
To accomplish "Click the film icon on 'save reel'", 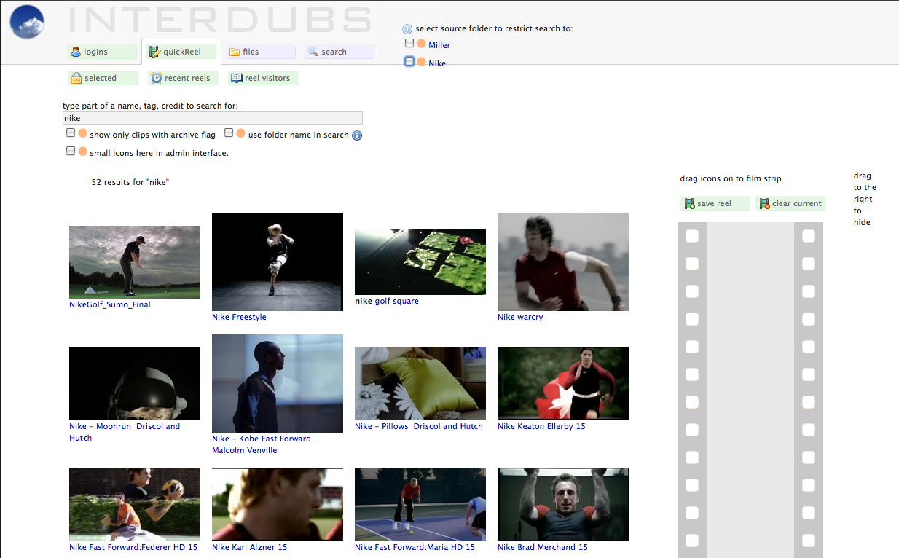I will coord(689,203).
